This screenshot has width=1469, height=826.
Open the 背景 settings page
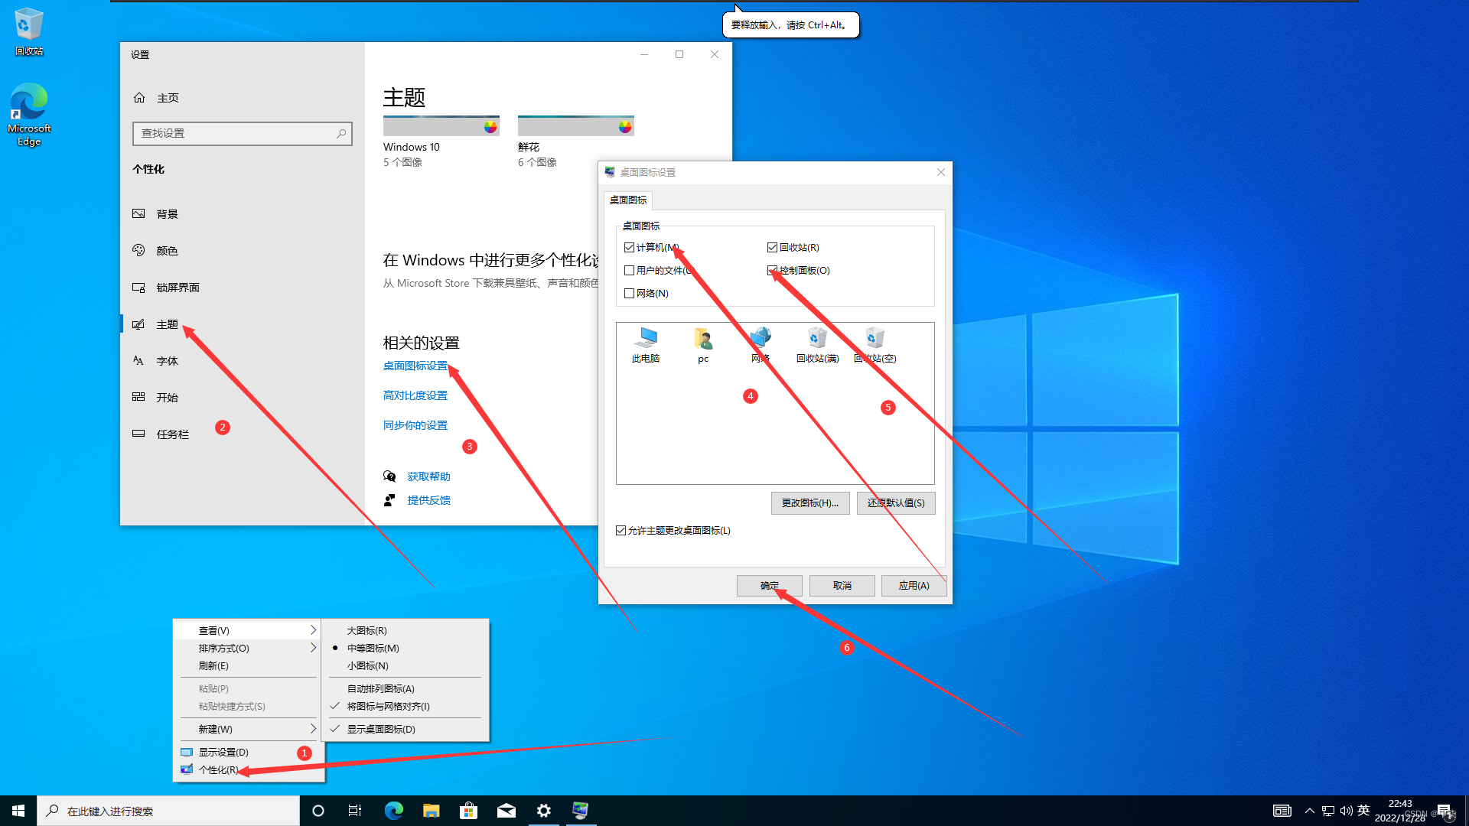[167, 214]
